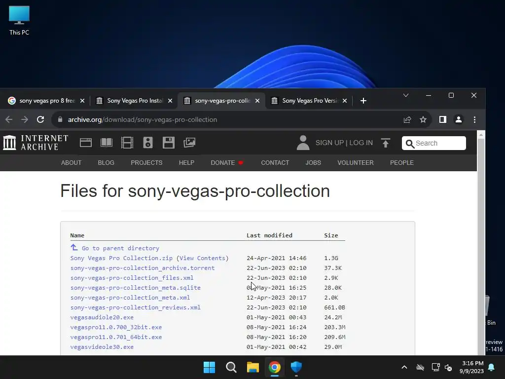The height and width of the screenshot is (379, 505).
Task: Download vegaspro11.0.700_32bit.exe
Action: pyautogui.click(x=116, y=328)
